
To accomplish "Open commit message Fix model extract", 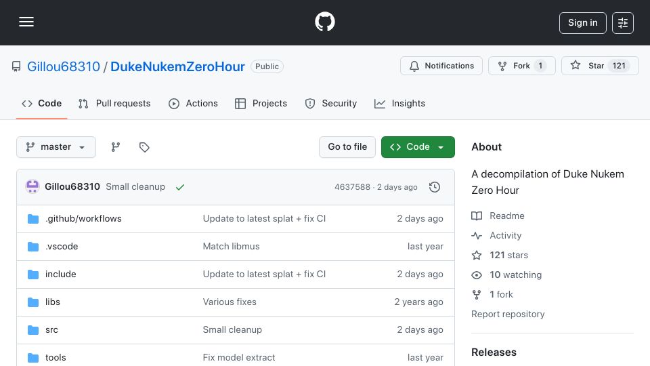I will coord(239,357).
